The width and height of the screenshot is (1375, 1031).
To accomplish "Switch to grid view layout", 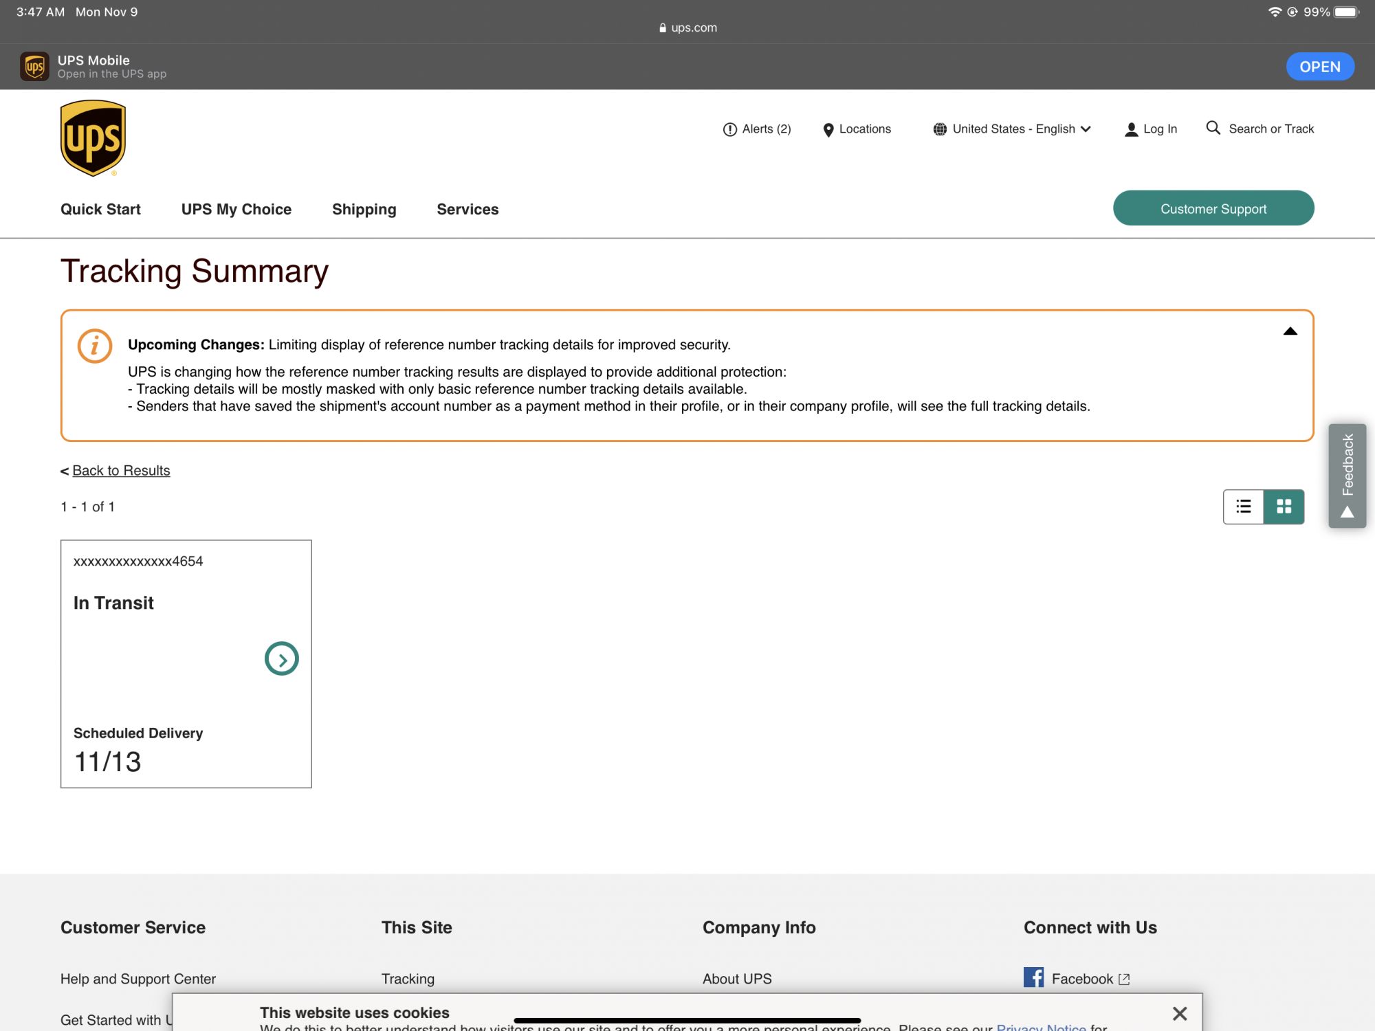I will click(1284, 507).
